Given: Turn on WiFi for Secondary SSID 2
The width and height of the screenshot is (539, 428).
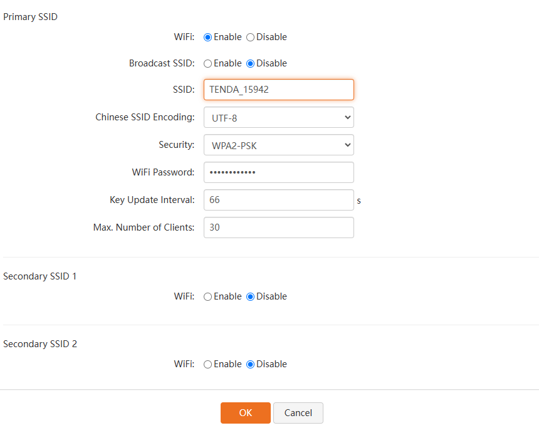Looking at the screenshot, I should pos(208,364).
